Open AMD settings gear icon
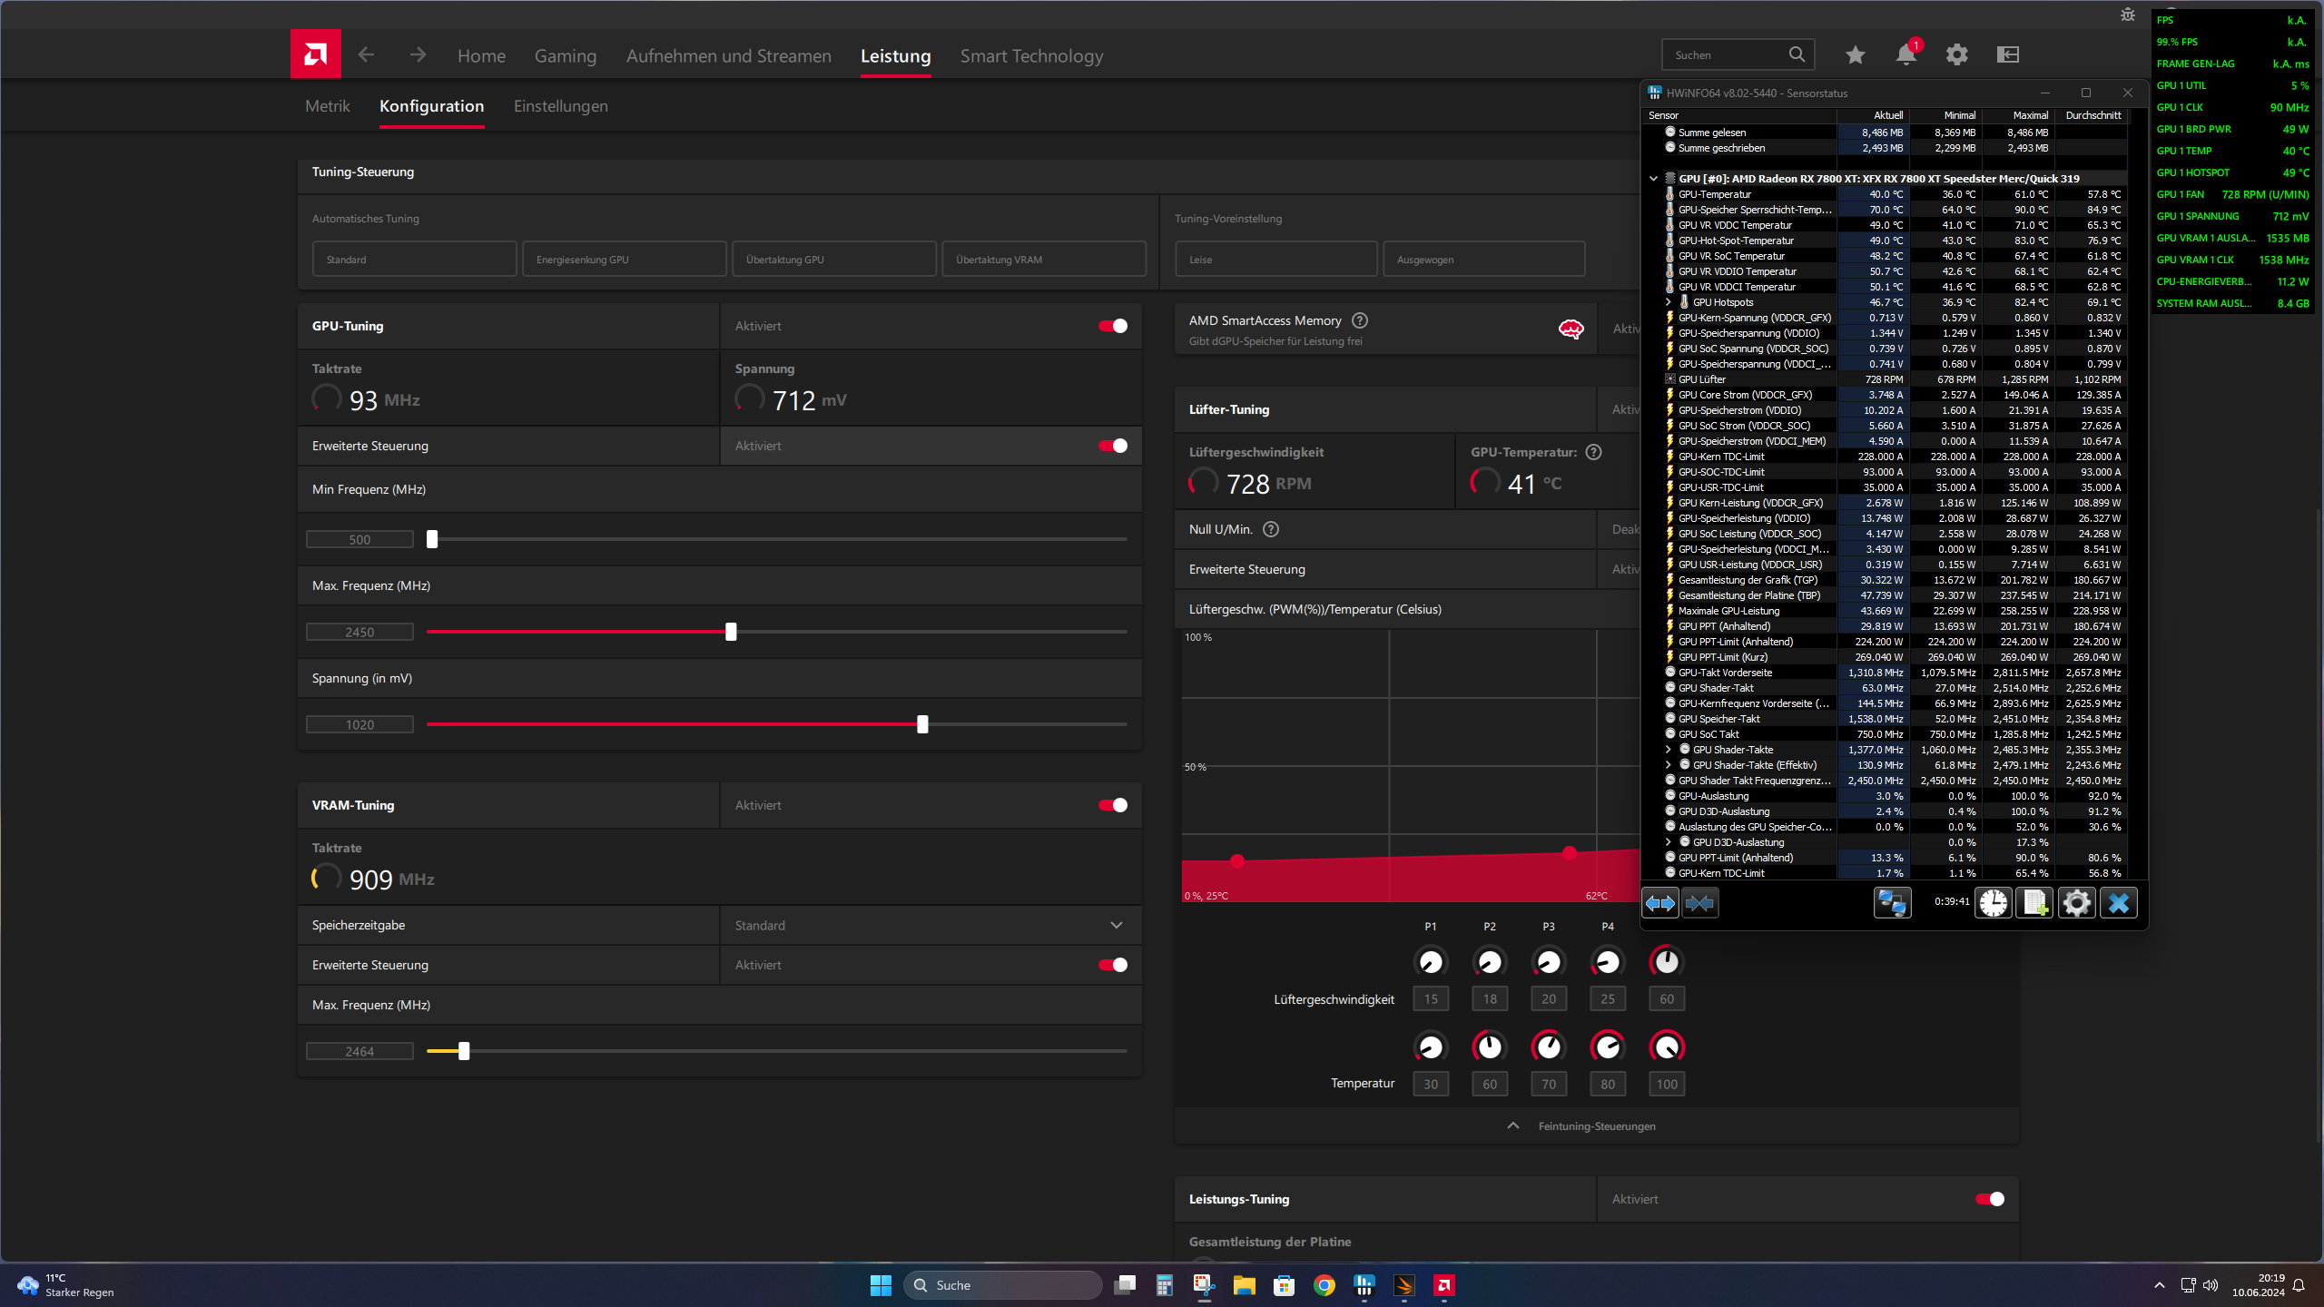Image resolution: width=2324 pixels, height=1307 pixels. 1956,55
